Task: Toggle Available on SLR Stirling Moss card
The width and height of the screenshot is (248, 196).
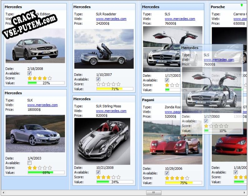Action: (98, 172)
